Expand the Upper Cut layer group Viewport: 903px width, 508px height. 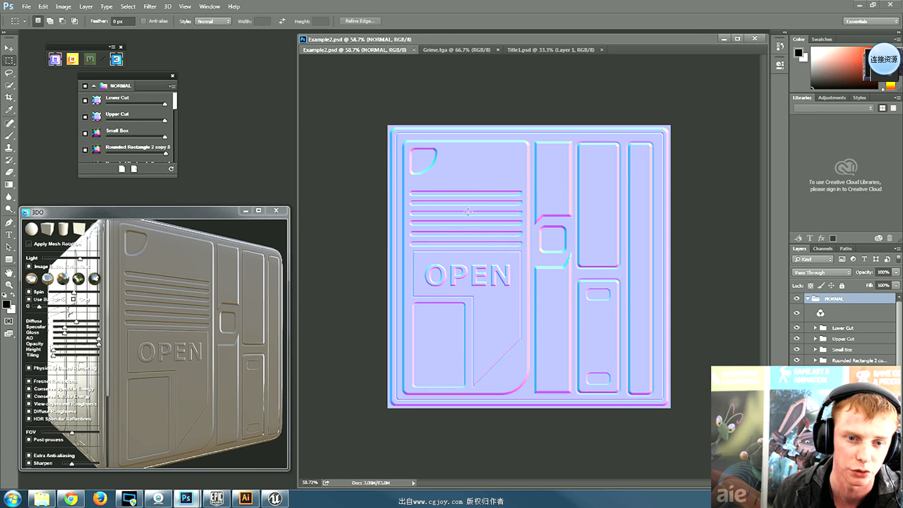click(815, 339)
